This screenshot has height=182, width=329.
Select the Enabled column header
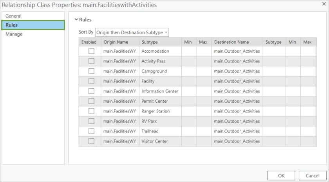90,42
